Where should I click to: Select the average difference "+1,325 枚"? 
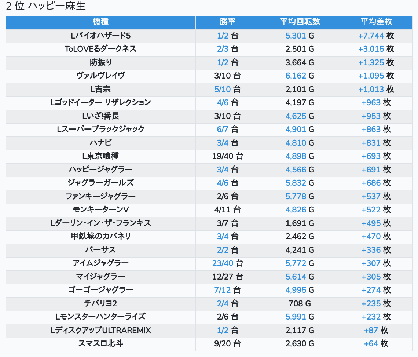click(376, 62)
